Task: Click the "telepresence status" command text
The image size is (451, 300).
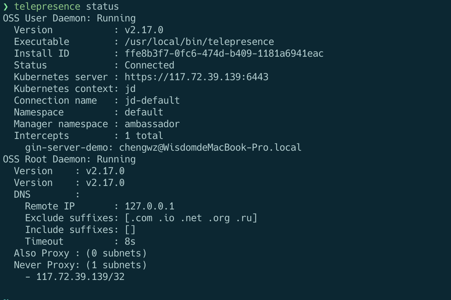Action: (x=66, y=7)
